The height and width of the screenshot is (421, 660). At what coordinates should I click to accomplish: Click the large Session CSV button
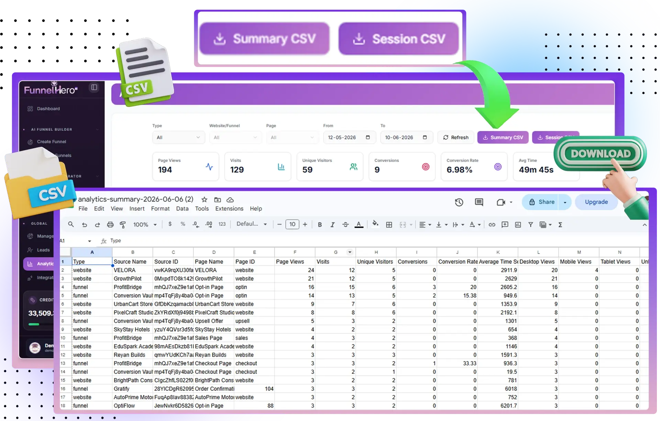point(399,39)
